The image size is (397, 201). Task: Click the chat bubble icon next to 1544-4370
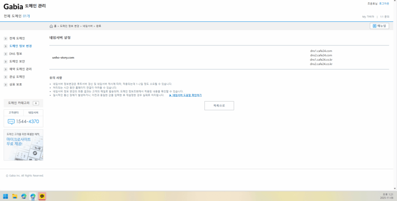(11, 121)
